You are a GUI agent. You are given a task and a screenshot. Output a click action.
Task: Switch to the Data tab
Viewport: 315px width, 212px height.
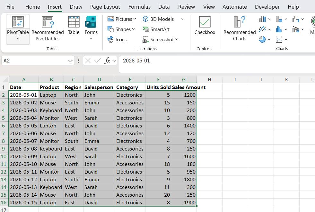pyautogui.click(x=164, y=7)
